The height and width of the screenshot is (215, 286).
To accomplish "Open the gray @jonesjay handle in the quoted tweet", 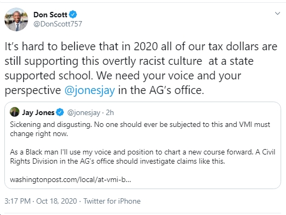I will [84, 112].
